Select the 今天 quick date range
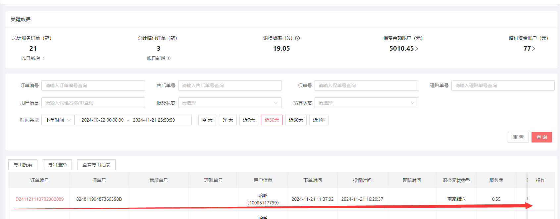 point(207,120)
